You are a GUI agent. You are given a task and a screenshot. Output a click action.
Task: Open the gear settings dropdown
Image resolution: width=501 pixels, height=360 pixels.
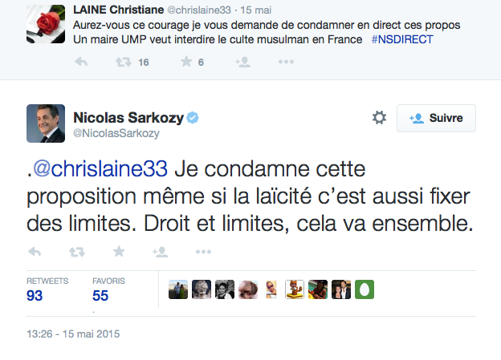379,118
